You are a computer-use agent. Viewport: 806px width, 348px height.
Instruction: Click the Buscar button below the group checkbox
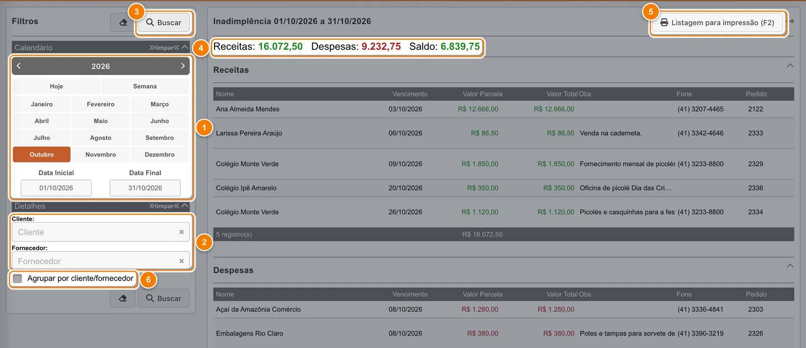164,298
